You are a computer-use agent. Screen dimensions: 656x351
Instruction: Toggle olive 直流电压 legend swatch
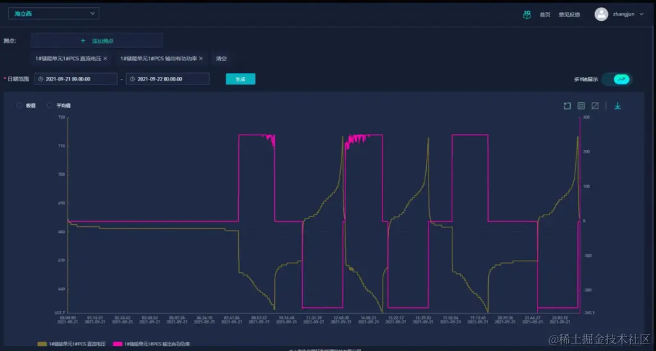pyautogui.click(x=42, y=344)
